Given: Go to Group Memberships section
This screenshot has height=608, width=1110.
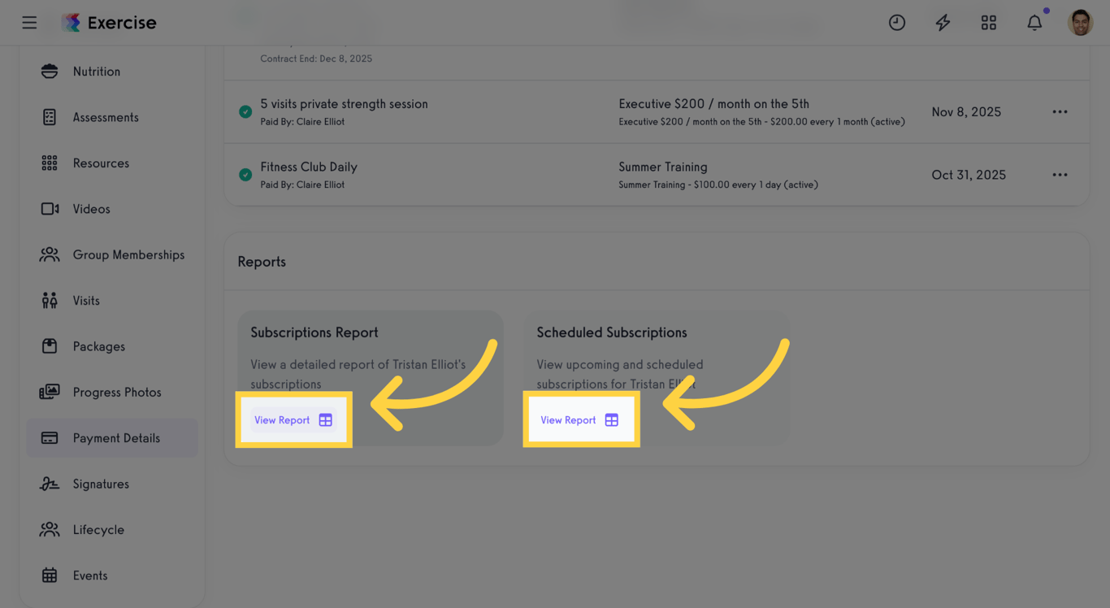Looking at the screenshot, I should 128,254.
